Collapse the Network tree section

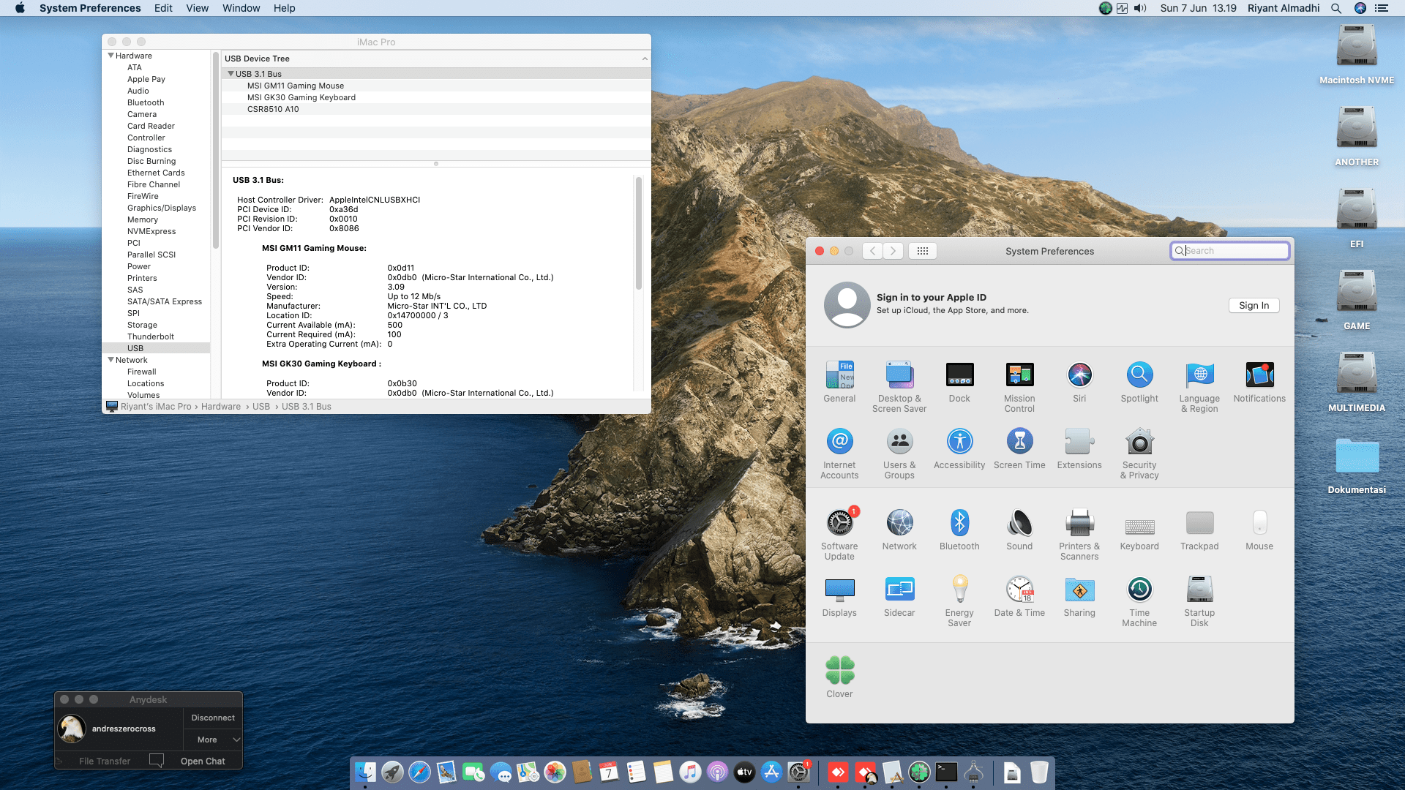tap(111, 360)
